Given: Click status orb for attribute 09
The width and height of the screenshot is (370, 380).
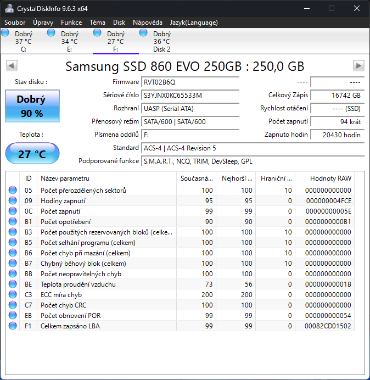Looking at the screenshot, I should pos(13,200).
